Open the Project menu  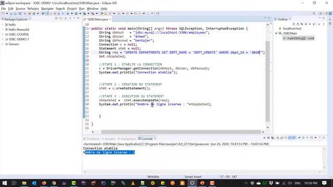click(72, 9)
